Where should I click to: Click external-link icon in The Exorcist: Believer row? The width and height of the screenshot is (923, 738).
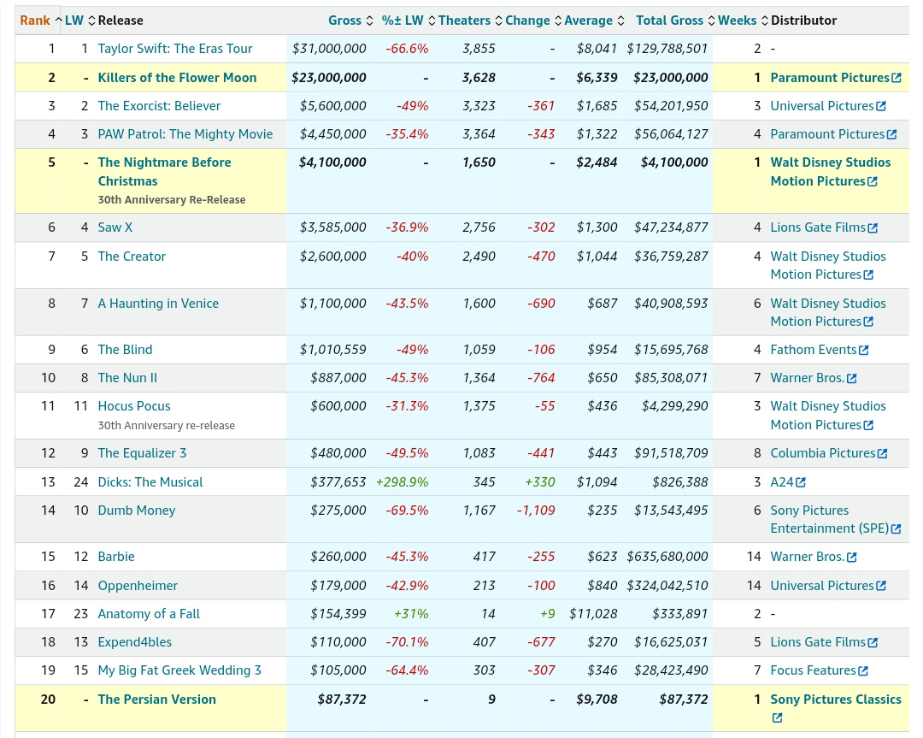coord(881,106)
